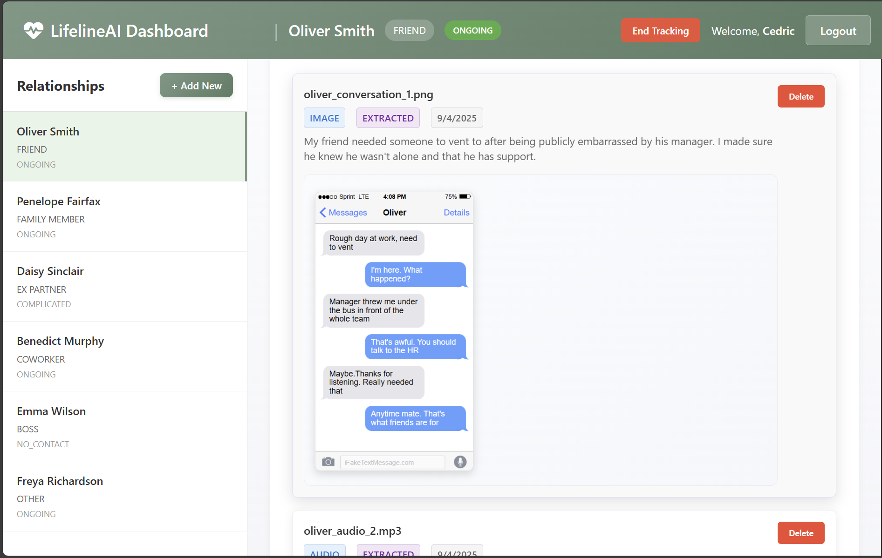Click the ONGOING status badge in header
This screenshot has width=882, height=558.
coord(472,31)
